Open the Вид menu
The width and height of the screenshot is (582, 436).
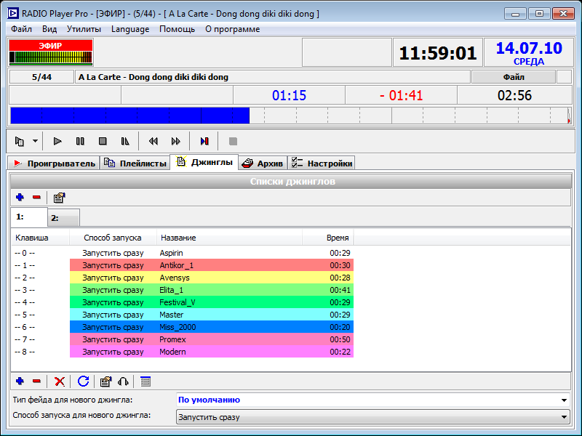coord(49,29)
